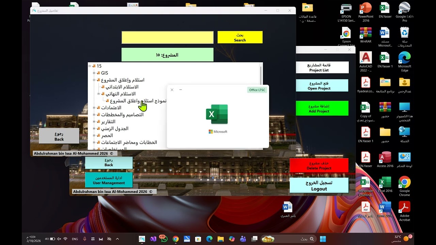Click the بحث Search button
The width and height of the screenshot is (436, 245).
coord(240,37)
